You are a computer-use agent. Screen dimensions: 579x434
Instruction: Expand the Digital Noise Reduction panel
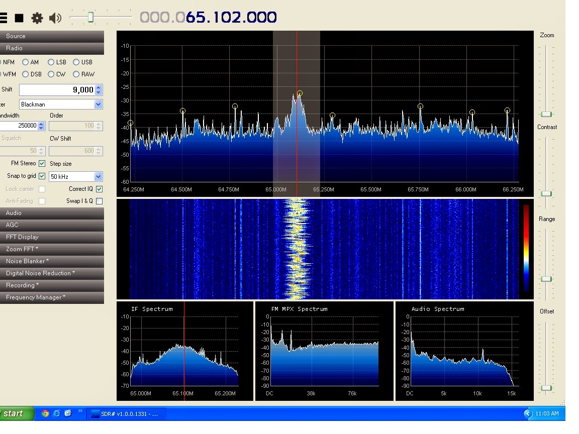52,273
